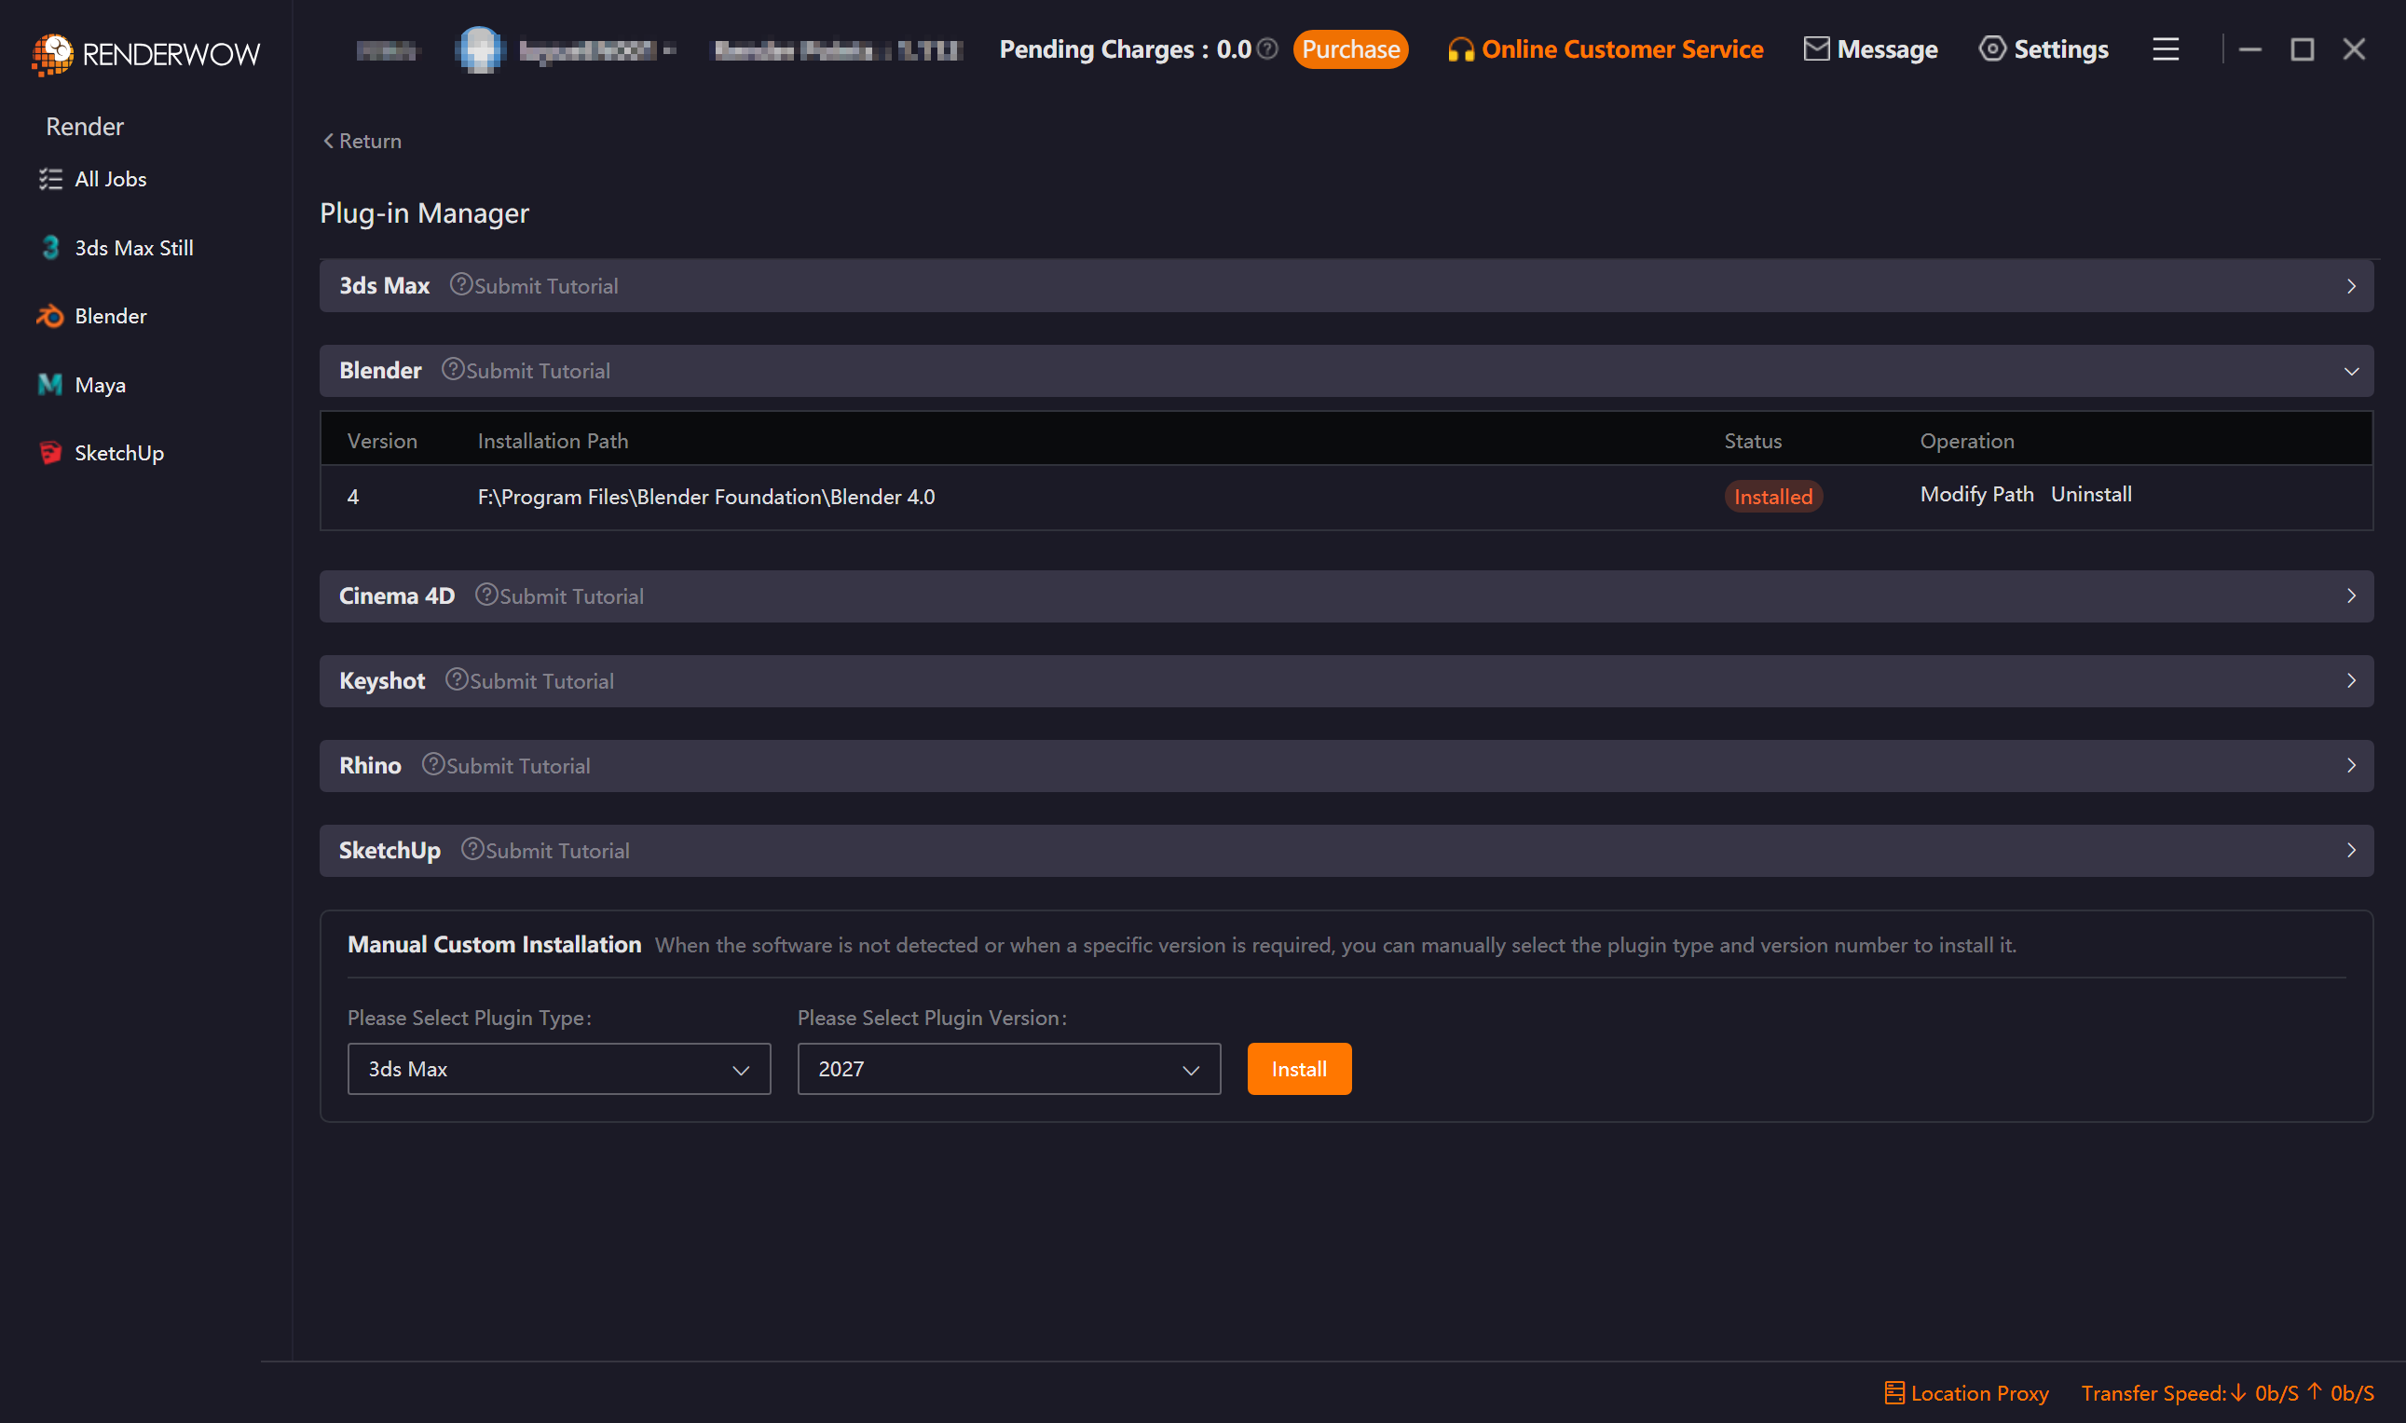
Task: Open the Cinema 4D Submit Tutorial link
Action: click(x=571, y=595)
